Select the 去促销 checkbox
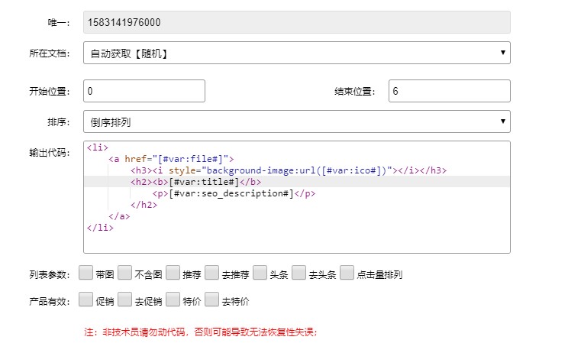Viewport: 568px width, 353px height. coord(124,300)
